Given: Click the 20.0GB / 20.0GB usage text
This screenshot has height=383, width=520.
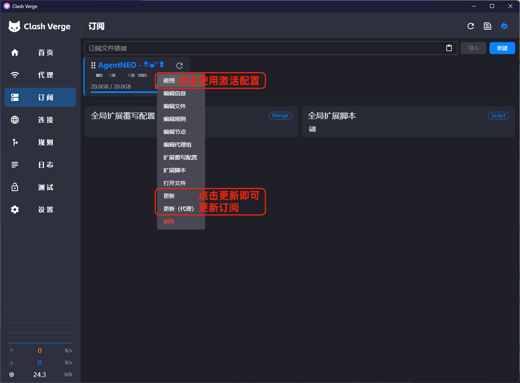Looking at the screenshot, I should (111, 87).
